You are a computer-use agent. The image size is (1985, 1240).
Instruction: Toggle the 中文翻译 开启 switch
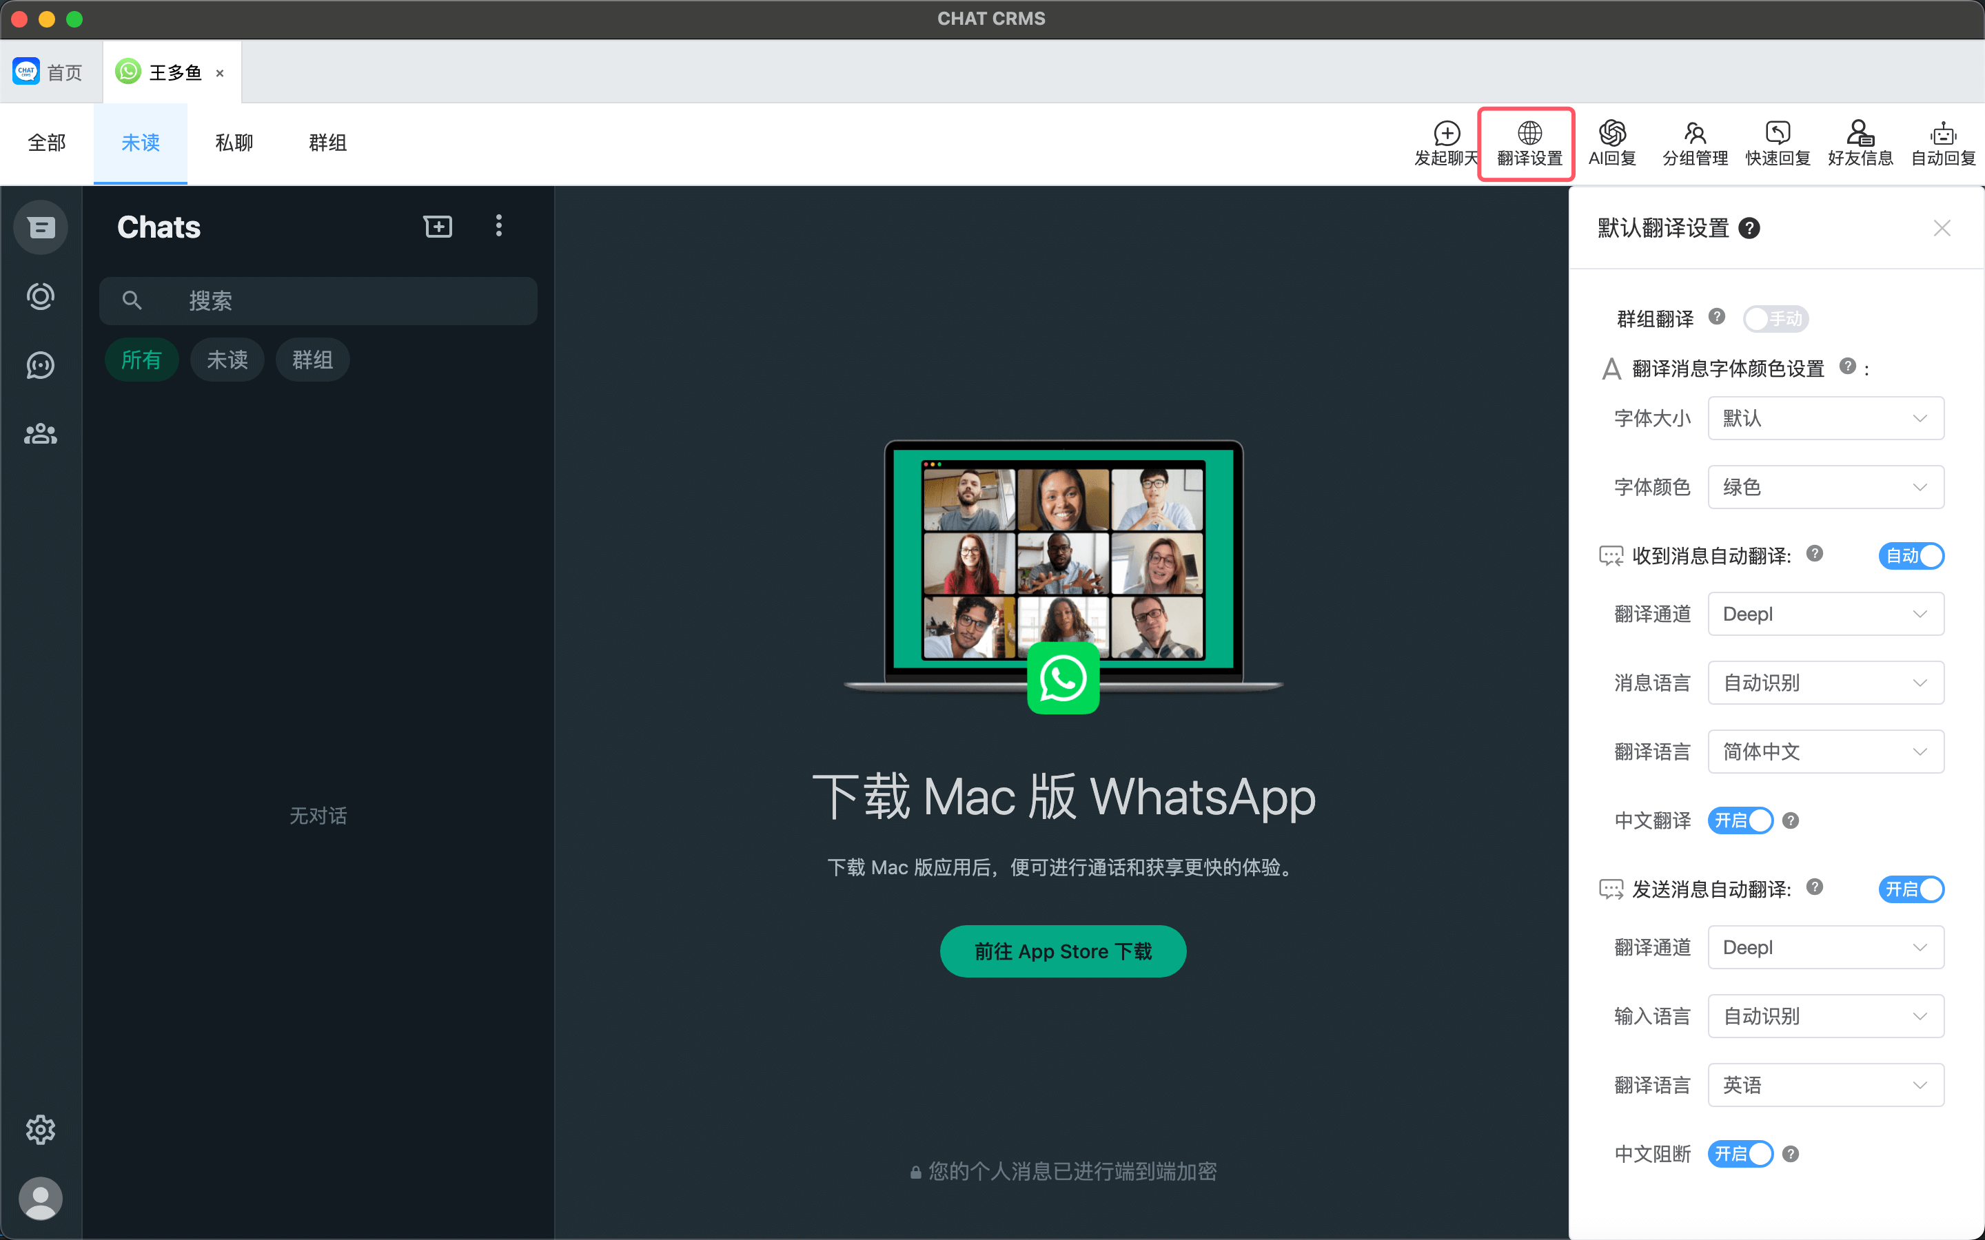click(1740, 820)
